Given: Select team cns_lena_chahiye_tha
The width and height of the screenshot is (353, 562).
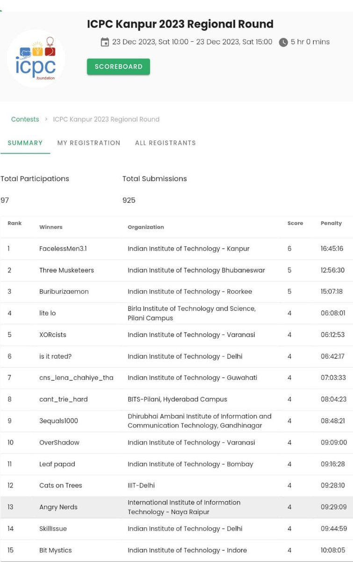Looking at the screenshot, I should [76, 378].
